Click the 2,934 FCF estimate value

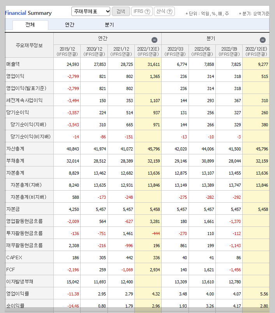click(155, 270)
